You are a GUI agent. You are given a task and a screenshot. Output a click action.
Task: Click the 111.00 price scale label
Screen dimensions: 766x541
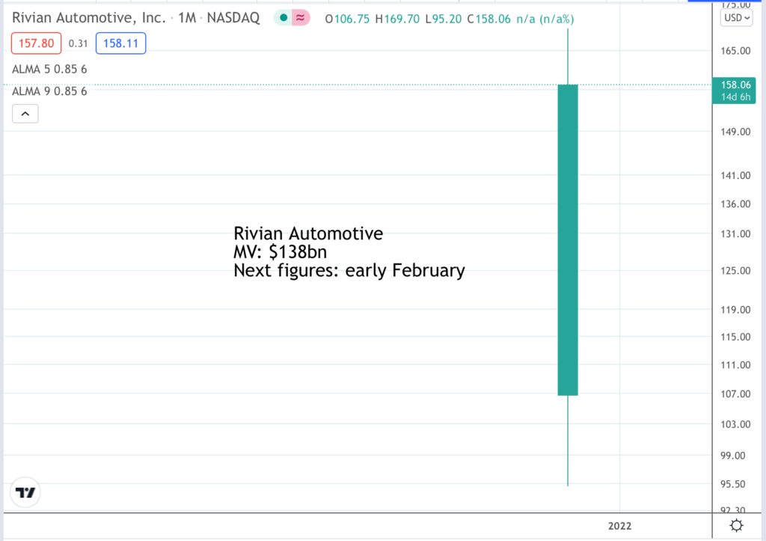735,365
